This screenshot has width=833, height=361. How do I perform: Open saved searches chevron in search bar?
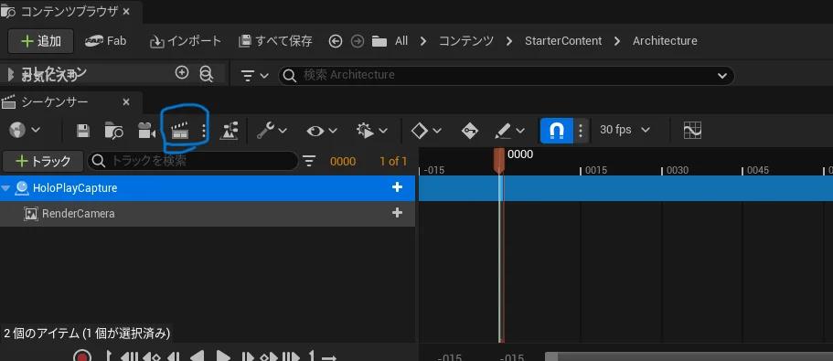[722, 75]
